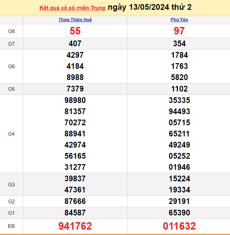Click G6 number 4297

pyautogui.click(x=75, y=55)
